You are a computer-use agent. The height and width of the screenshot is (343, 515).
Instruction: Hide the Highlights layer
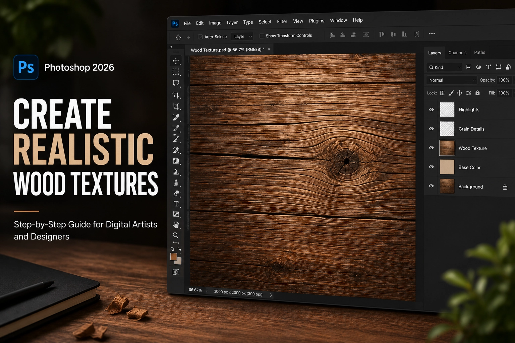[432, 110]
